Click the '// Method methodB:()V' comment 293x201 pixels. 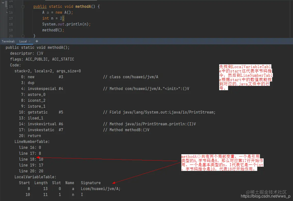pyautogui.click(x=126, y=130)
